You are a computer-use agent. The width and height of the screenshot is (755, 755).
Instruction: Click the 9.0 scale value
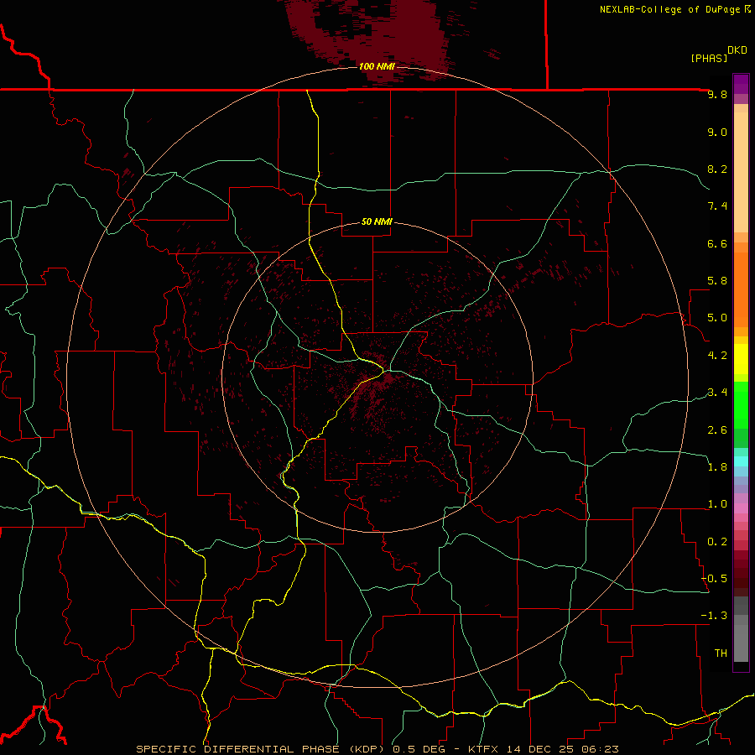[x=717, y=132]
